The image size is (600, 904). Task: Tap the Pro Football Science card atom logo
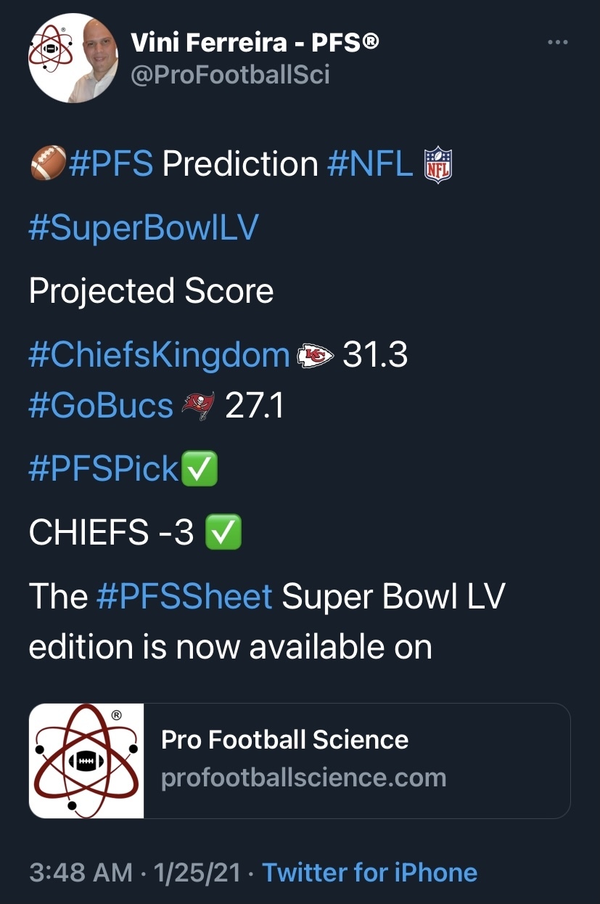86,760
